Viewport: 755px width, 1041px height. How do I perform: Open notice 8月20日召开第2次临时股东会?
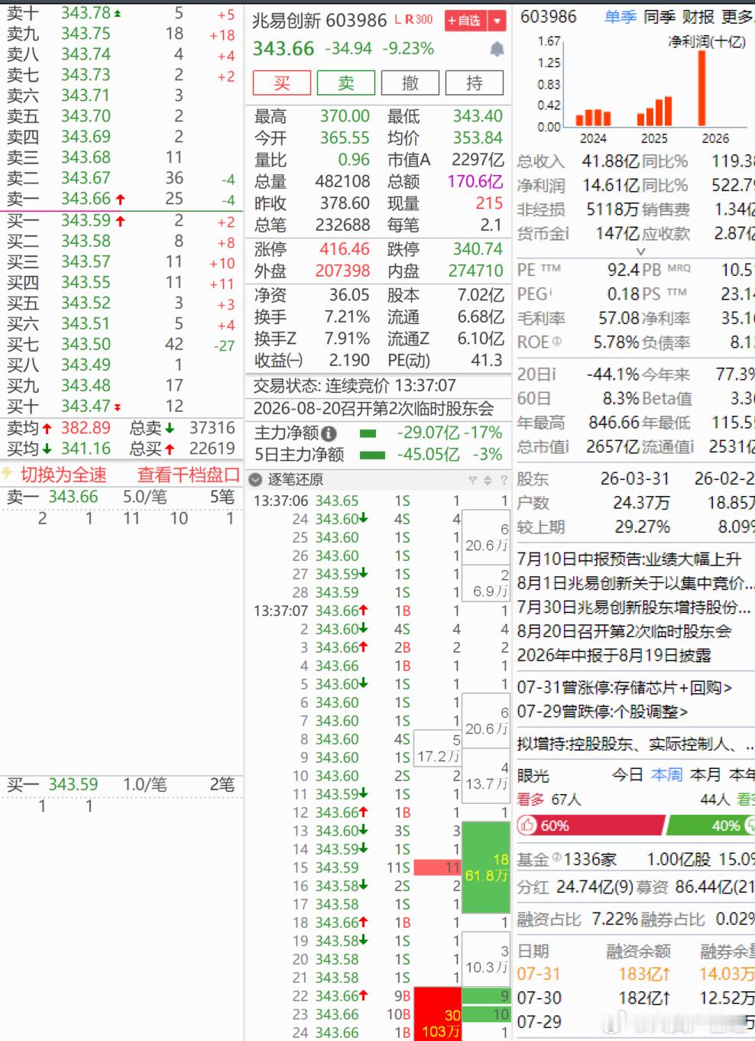click(624, 632)
